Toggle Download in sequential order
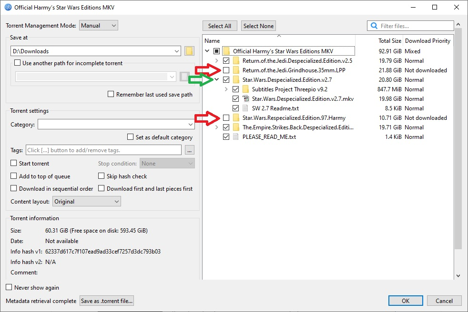468x312 pixels. pyautogui.click(x=14, y=188)
